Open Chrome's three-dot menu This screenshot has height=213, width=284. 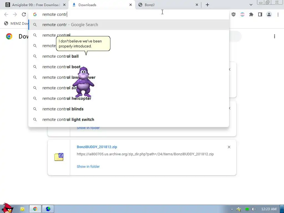tap(278, 14)
